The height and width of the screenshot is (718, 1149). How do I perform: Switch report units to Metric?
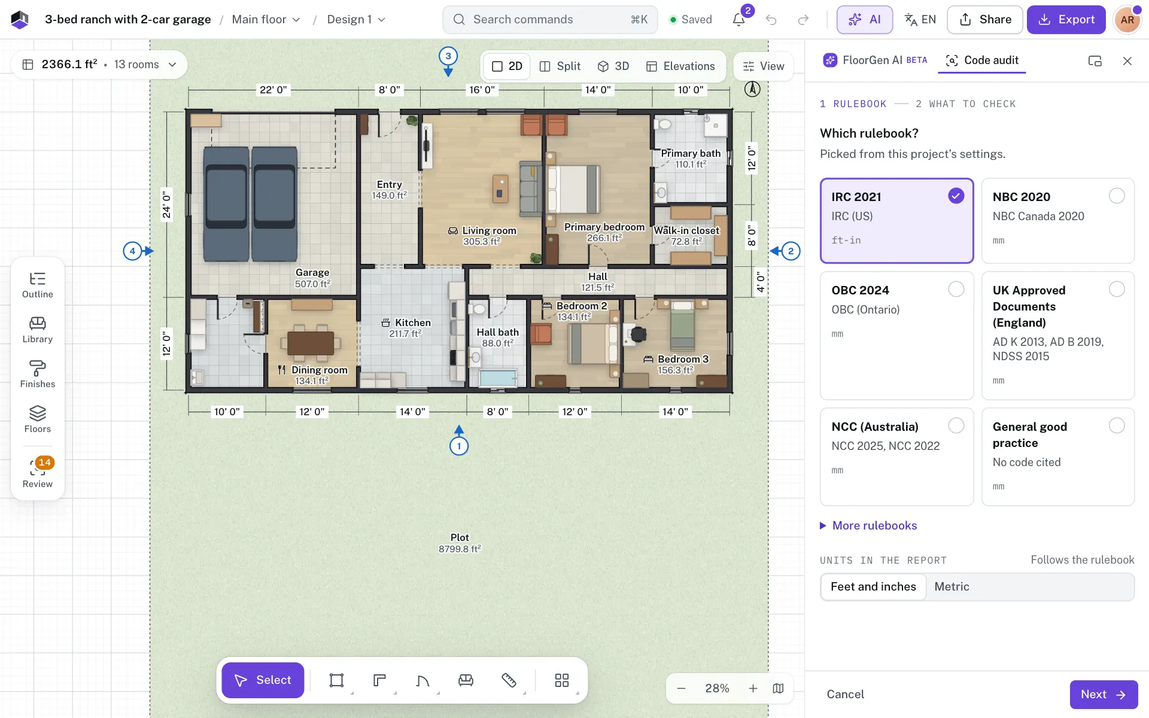pos(952,587)
